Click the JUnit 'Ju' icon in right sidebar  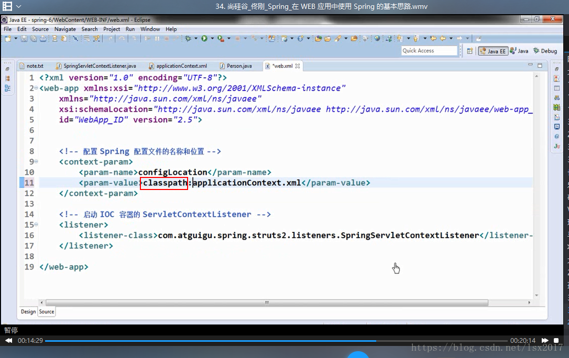tap(557, 146)
